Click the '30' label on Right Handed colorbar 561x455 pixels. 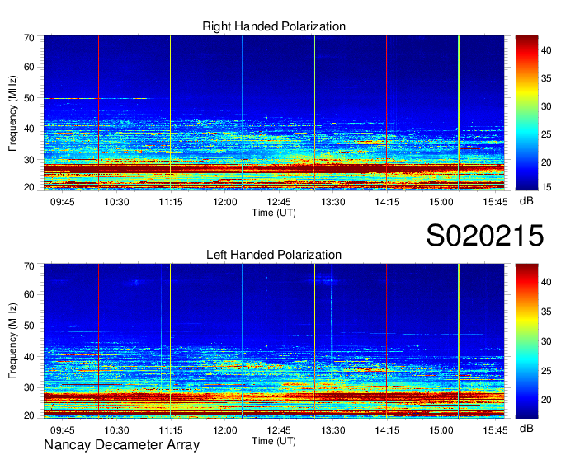[546, 106]
